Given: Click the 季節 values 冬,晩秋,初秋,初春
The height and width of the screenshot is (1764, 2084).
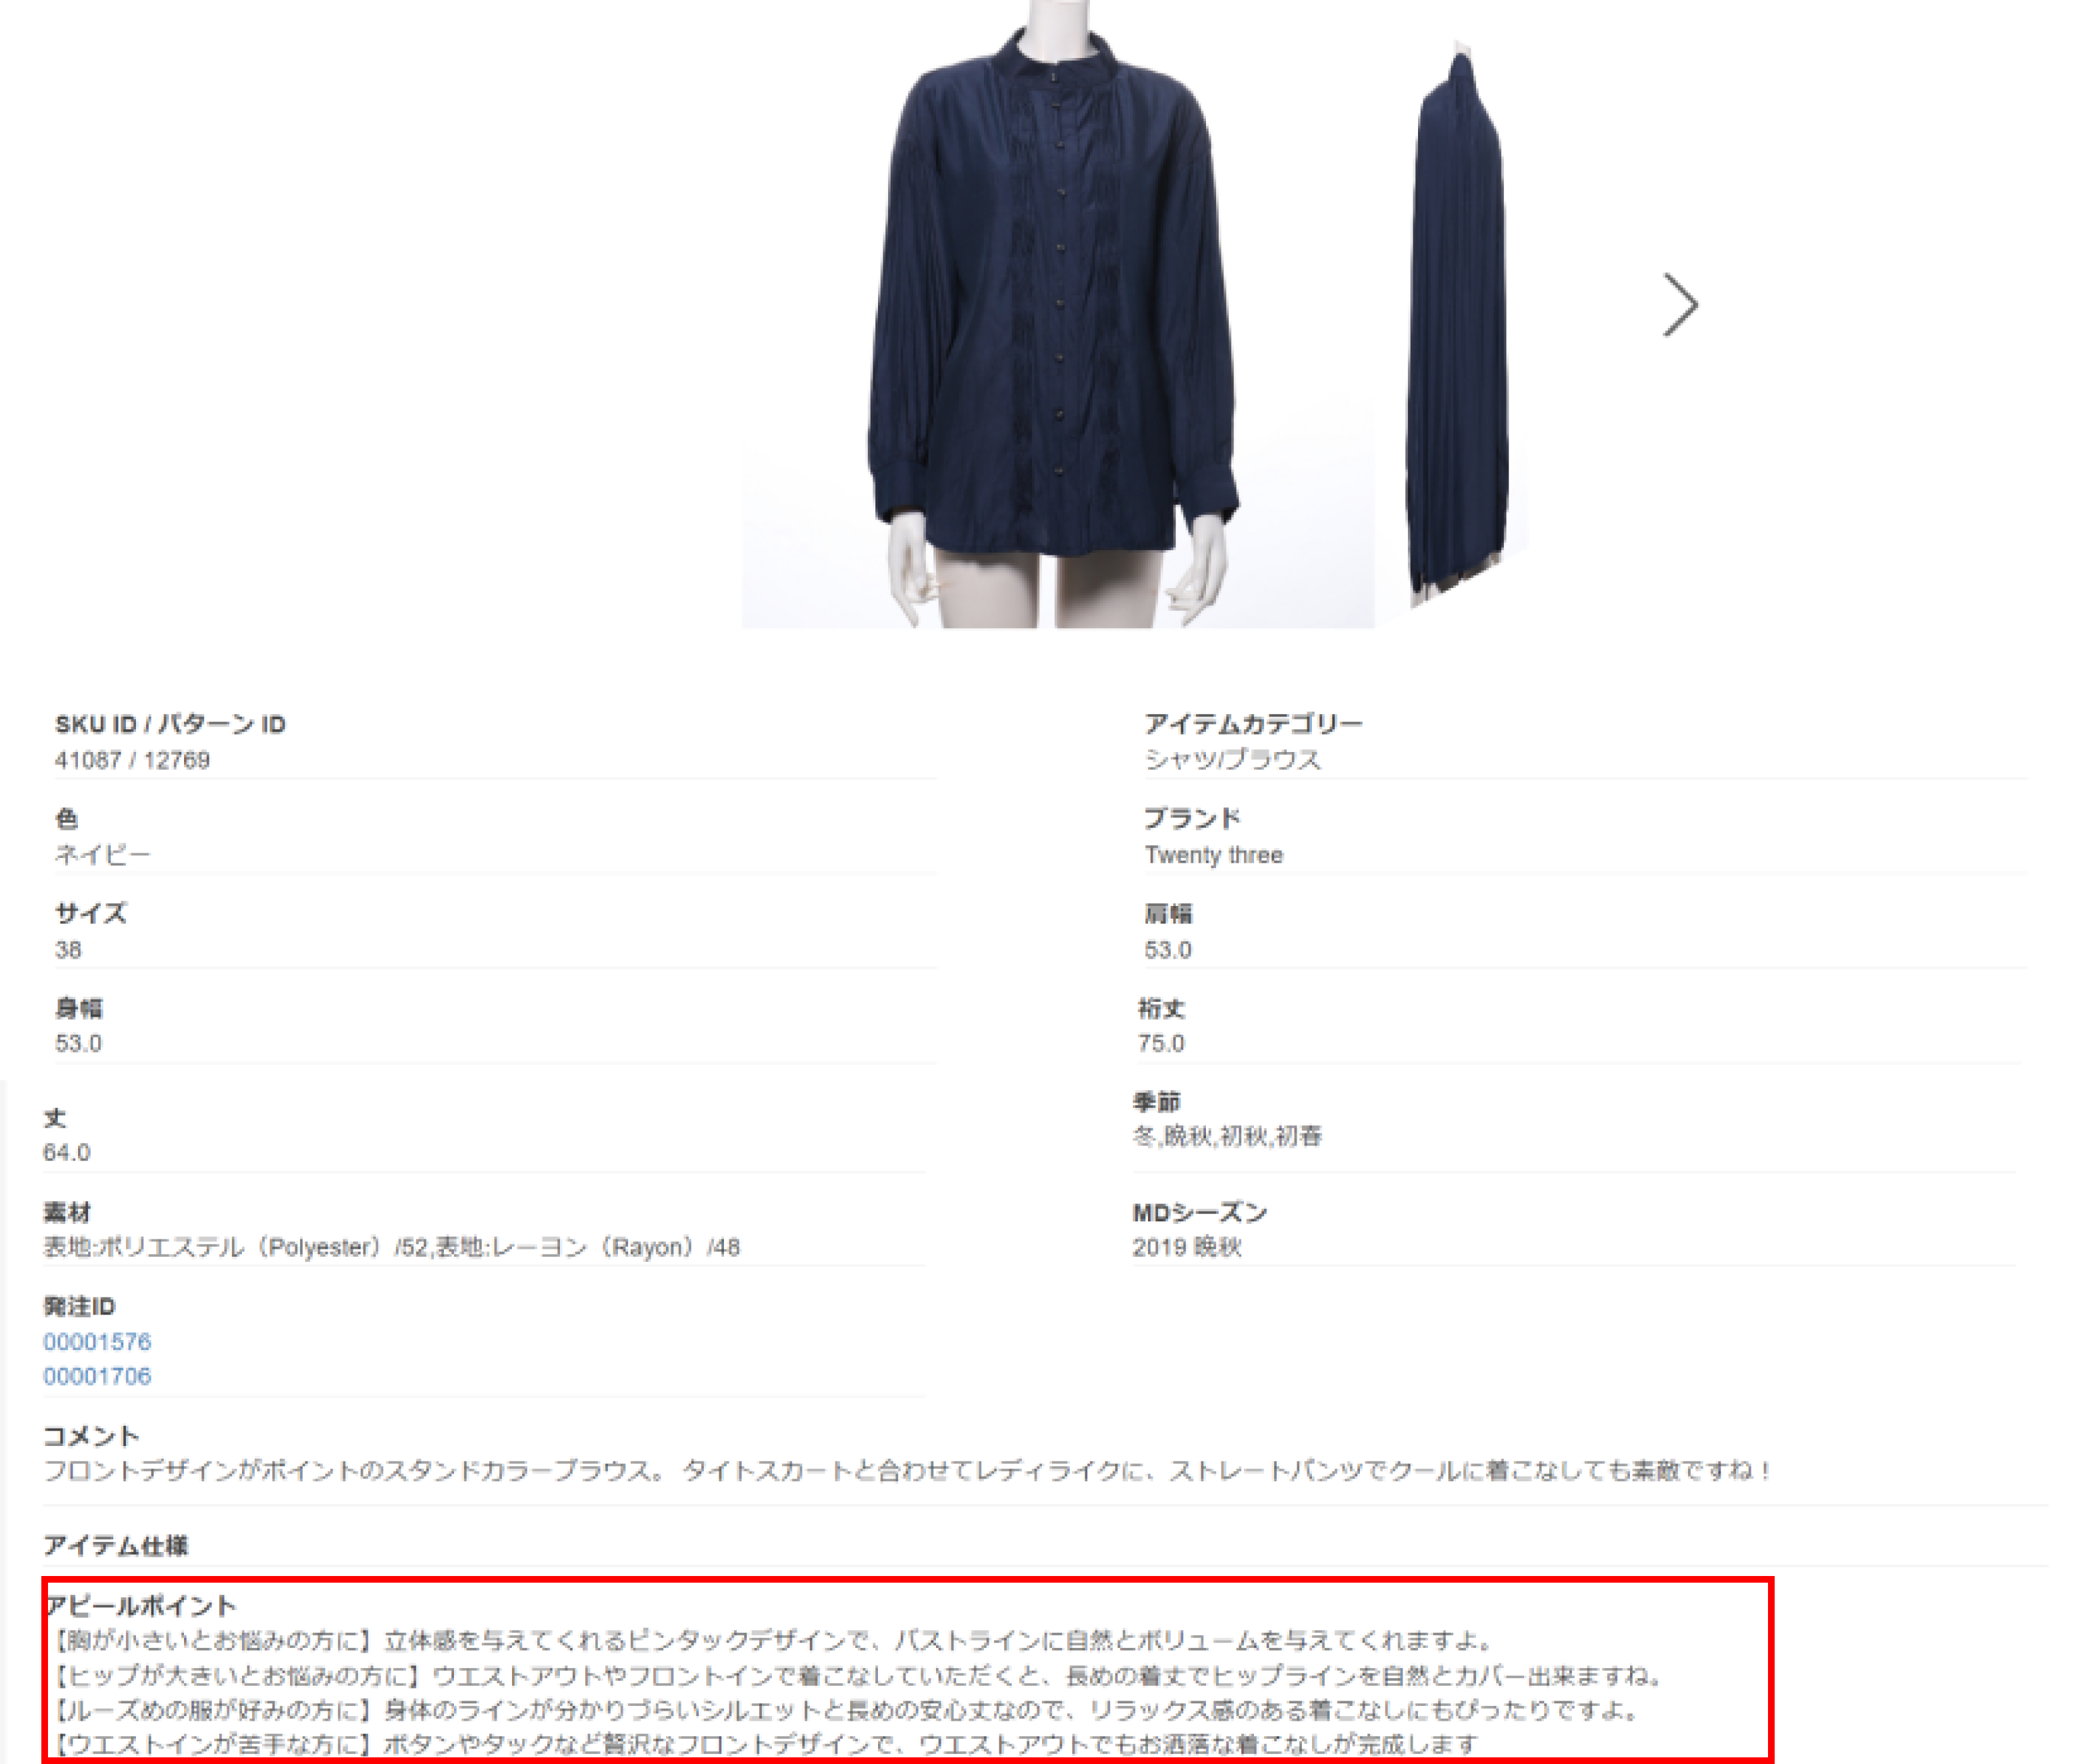Looking at the screenshot, I should (1227, 1136).
